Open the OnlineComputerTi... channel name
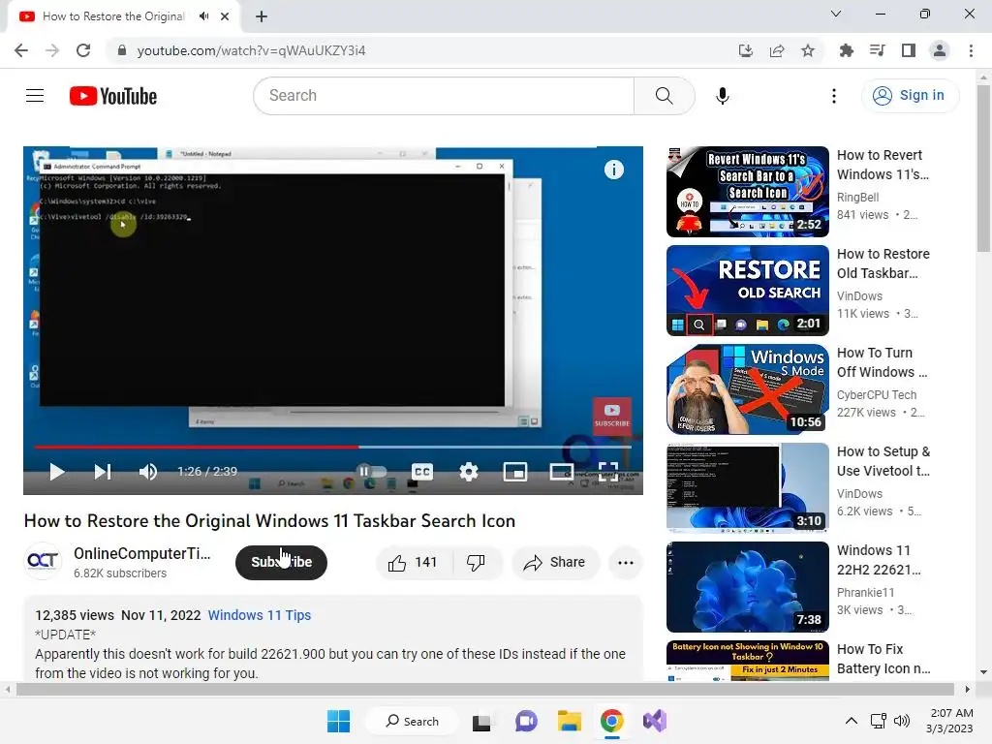The height and width of the screenshot is (744, 992). point(142,553)
